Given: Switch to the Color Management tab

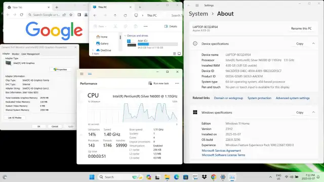Looking at the screenshot, I should [30, 54].
